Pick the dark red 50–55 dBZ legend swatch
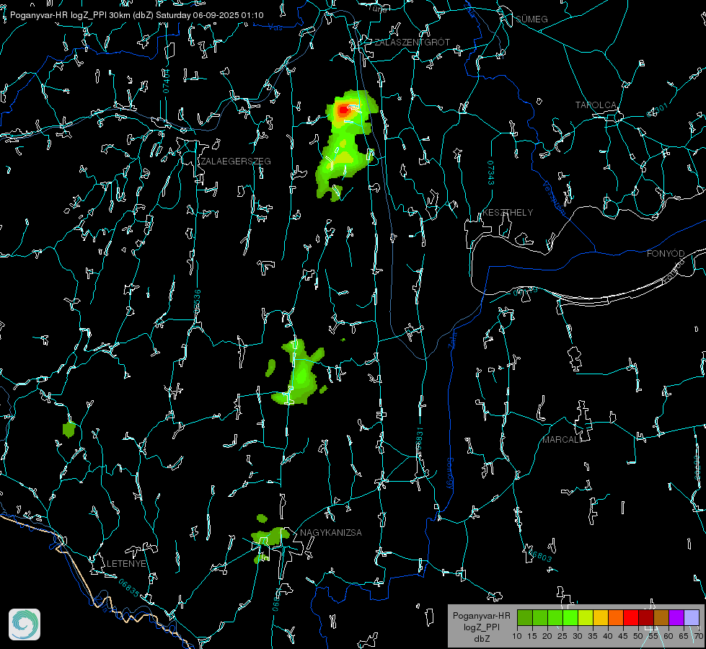The image size is (706, 649). pos(646,617)
